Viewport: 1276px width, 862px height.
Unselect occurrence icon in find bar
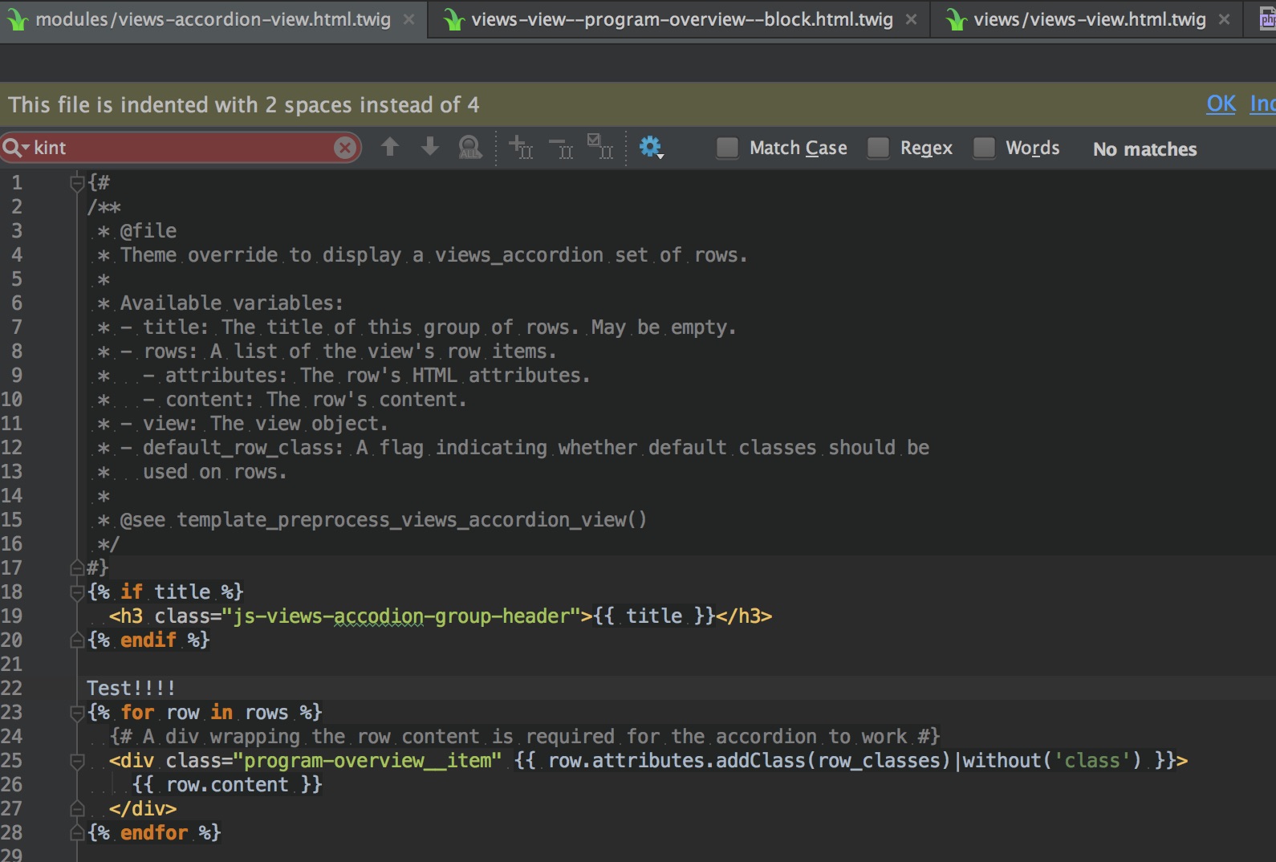pos(561,148)
